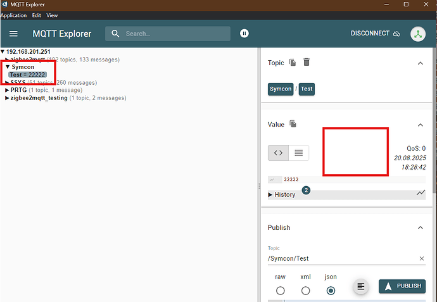
Task: Collapse the 192.168.201.251 root node
Action: (x=3, y=51)
